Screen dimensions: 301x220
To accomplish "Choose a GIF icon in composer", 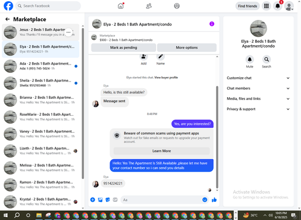I will (115, 200).
